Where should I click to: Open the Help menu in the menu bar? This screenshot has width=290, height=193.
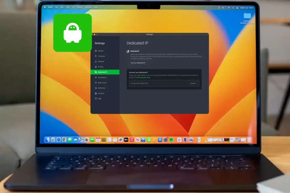coord(95,7)
